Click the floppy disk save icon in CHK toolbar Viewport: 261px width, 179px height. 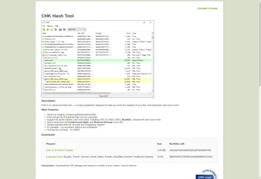[x=60, y=30]
